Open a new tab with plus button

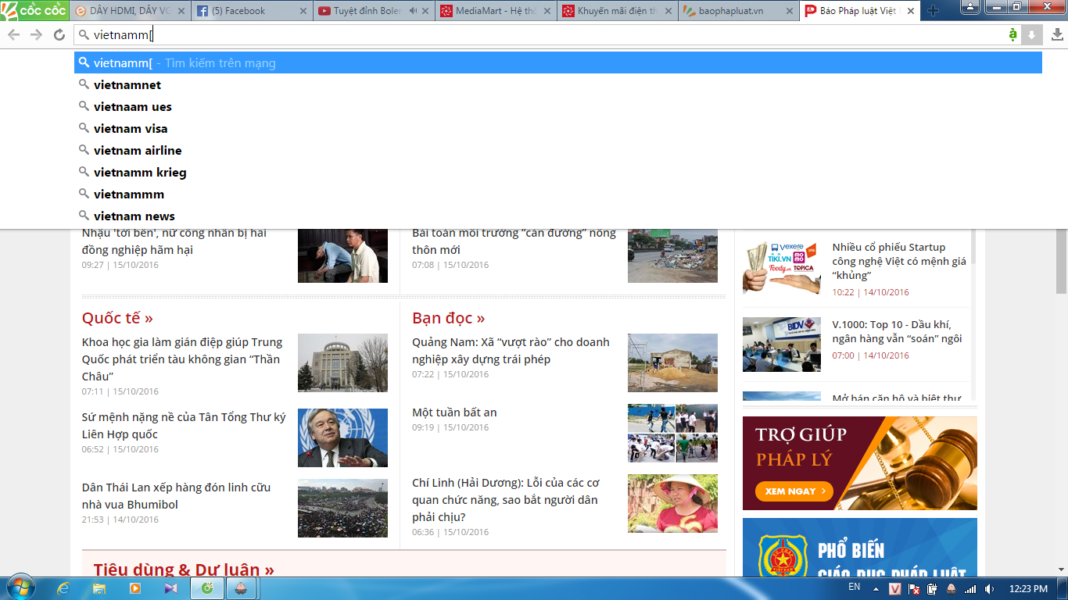[x=933, y=11]
